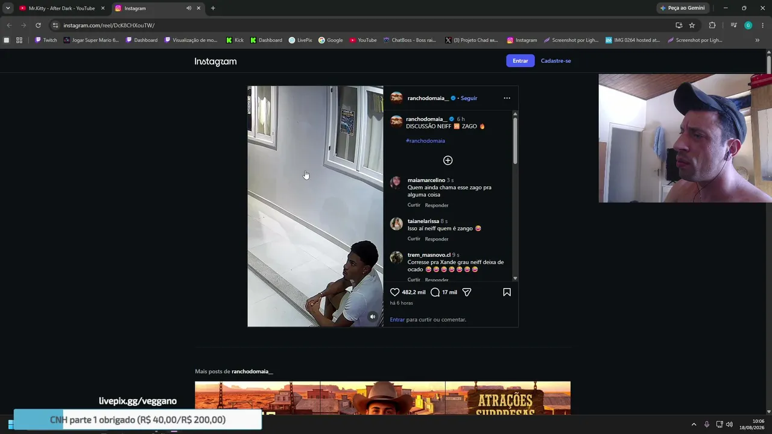Share the reel with the paper-plane icon

(467, 292)
